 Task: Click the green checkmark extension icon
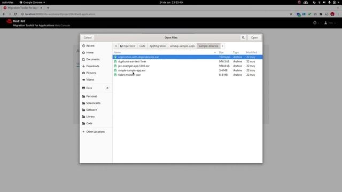click(309, 14)
